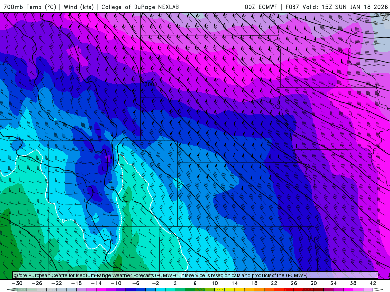Click the "42" color scale label
This screenshot has height=292, width=390.
[x=373, y=283]
